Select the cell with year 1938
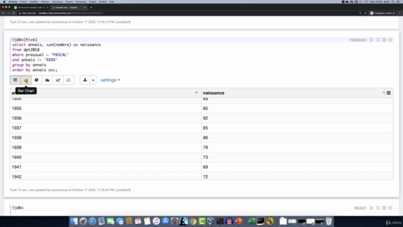Screen dimensions: 403x227 (105, 137)
